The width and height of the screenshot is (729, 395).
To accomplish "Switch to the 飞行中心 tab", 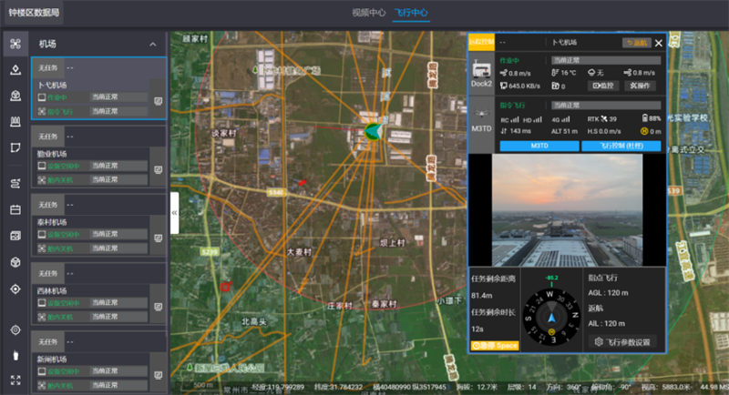I will click(x=411, y=14).
